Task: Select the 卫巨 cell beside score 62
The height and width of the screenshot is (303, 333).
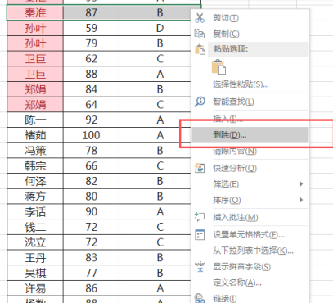Action: [35, 58]
